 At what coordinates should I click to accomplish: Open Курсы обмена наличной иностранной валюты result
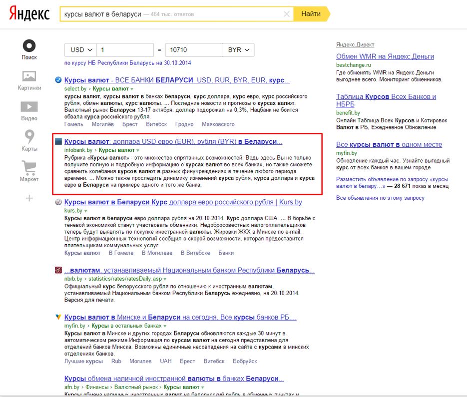(x=174, y=379)
